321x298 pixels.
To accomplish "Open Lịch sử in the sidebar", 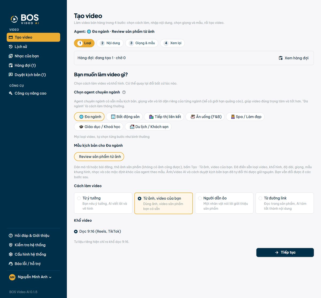I will point(33,47).
